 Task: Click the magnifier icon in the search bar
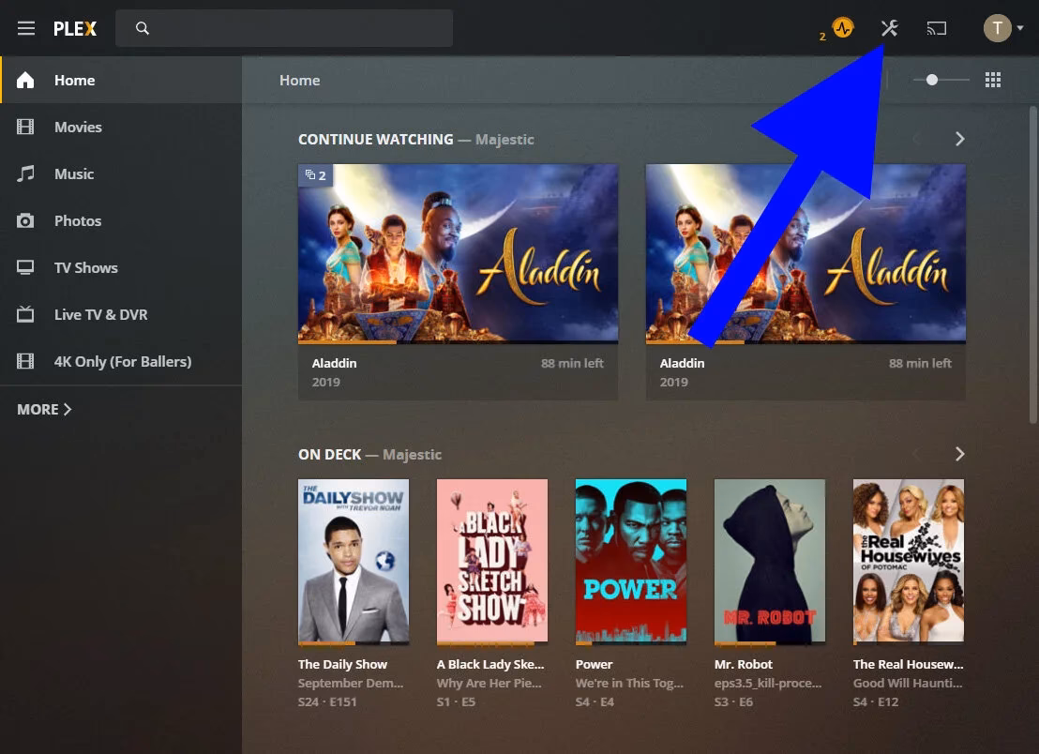coord(142,28)
